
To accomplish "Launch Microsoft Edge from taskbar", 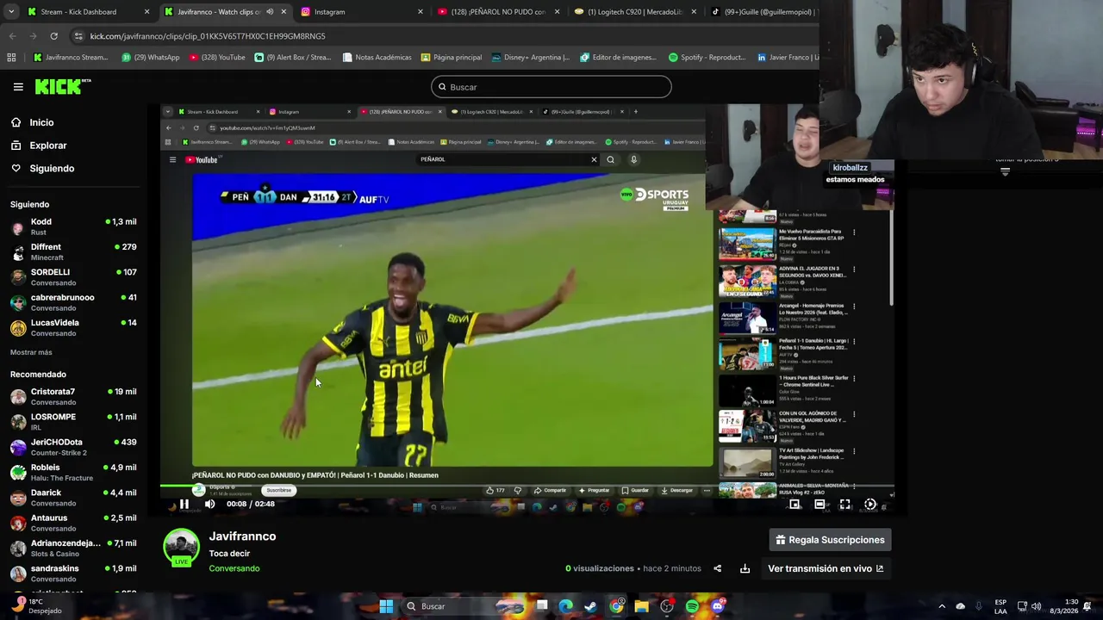I will (565, 606).
